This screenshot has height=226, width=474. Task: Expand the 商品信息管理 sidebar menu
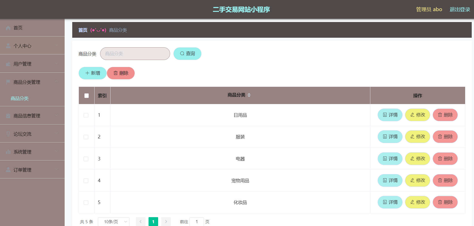(x=32, y=116)
